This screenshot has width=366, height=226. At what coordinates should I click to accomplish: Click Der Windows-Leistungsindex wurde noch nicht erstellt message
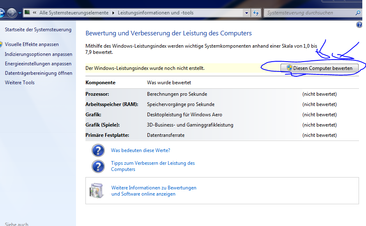pos(145,68)
